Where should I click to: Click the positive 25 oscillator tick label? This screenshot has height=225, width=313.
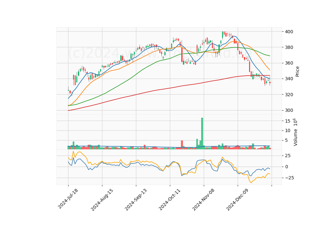click(x=288, y=156)
